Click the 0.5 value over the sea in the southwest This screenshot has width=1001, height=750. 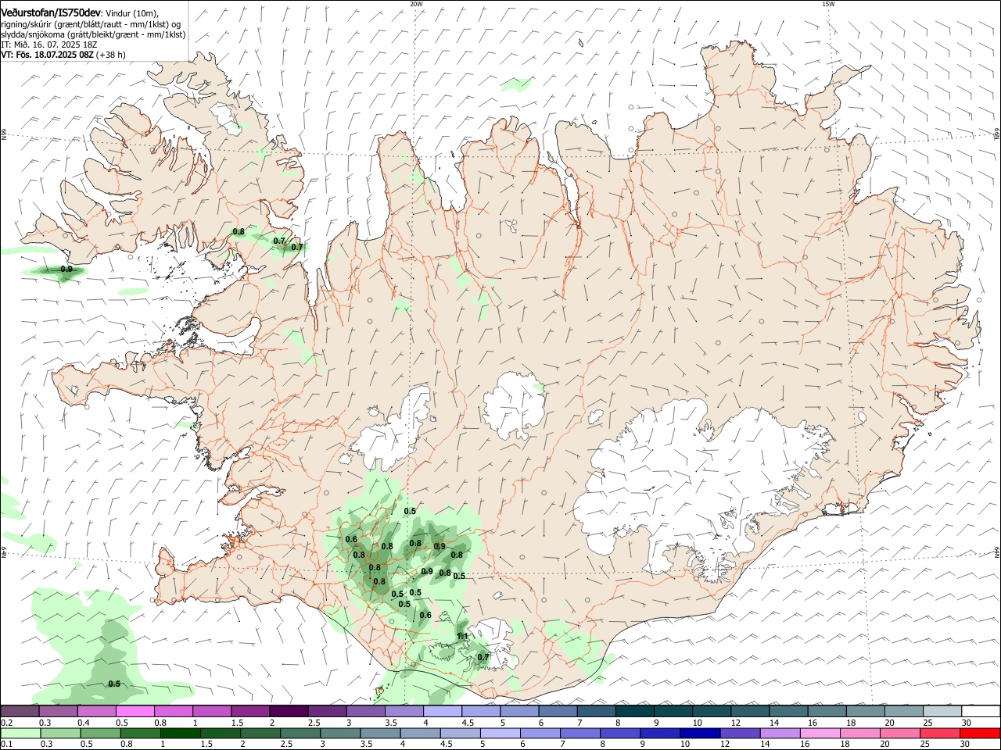pyautogui.click(x=114, y=684)
